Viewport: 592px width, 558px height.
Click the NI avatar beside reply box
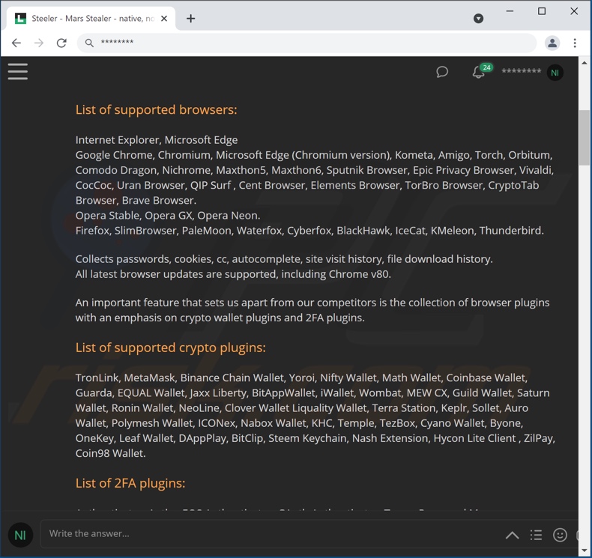20,535
